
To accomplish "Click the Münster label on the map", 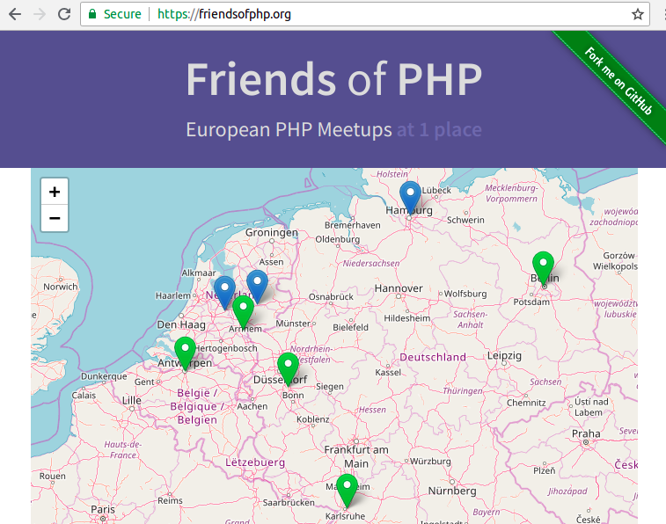I will pyautogui.click(x=293, y=324).
